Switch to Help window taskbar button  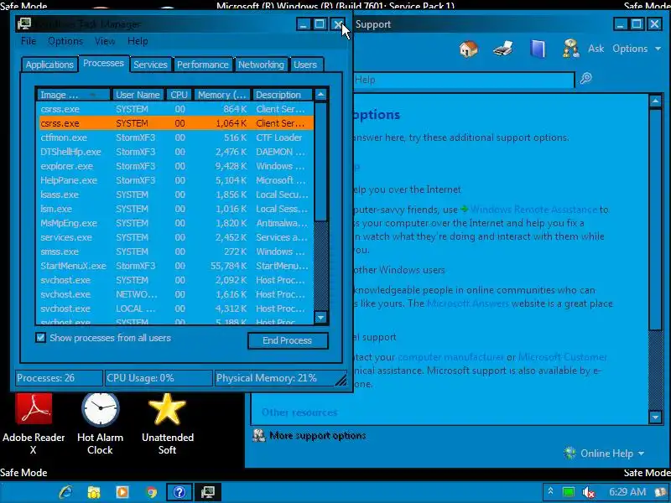tap(179, 492)
